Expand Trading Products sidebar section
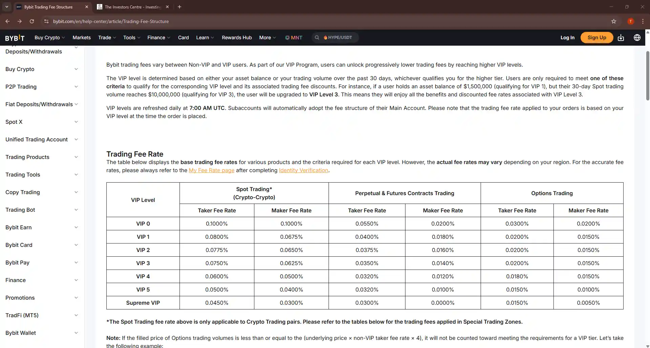This screenshot has width=650, height=348. [x=42, y=157]
